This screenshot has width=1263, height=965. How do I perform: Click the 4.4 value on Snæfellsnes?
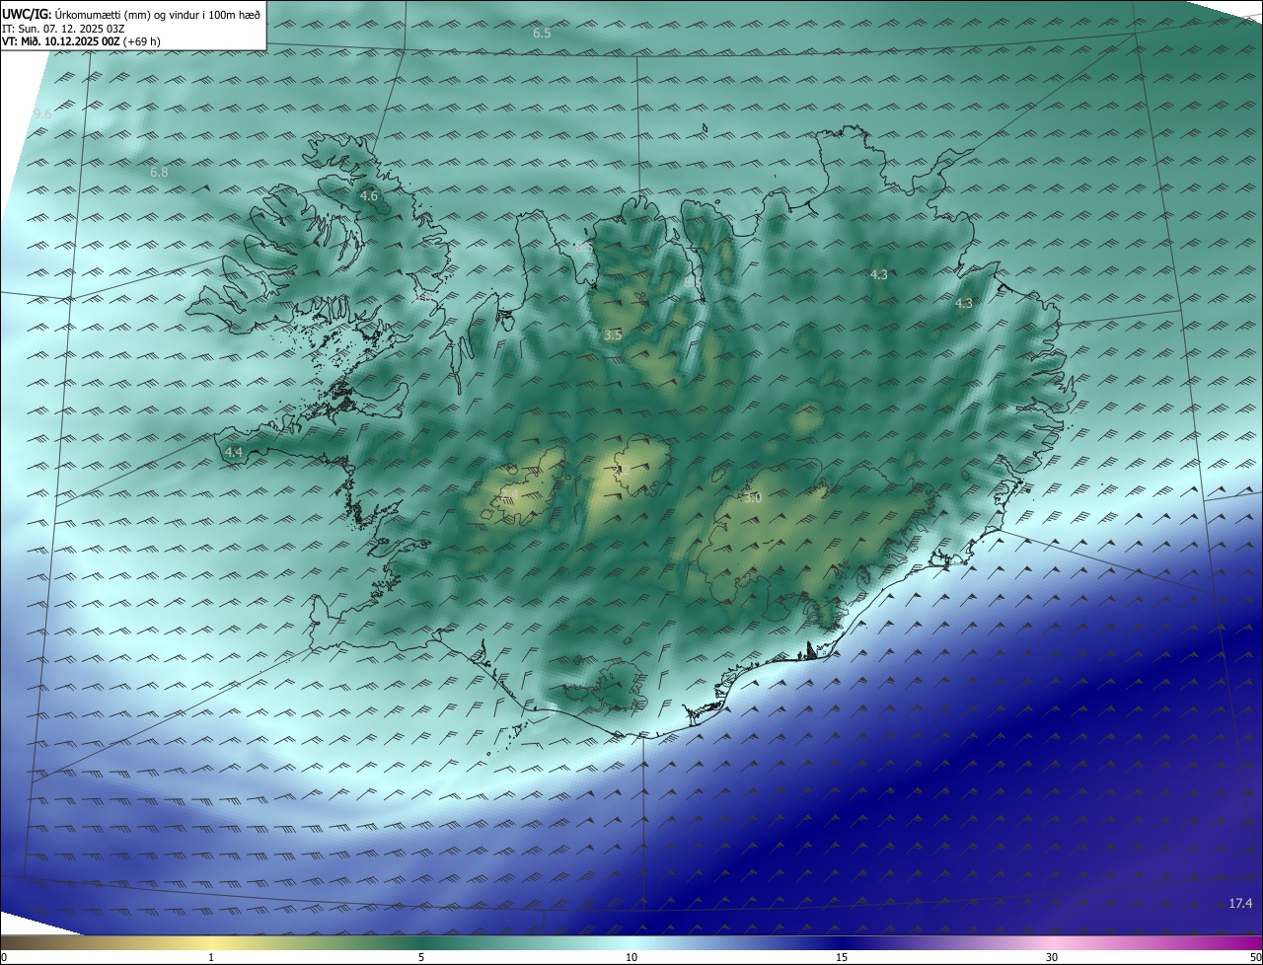(234, 452)
